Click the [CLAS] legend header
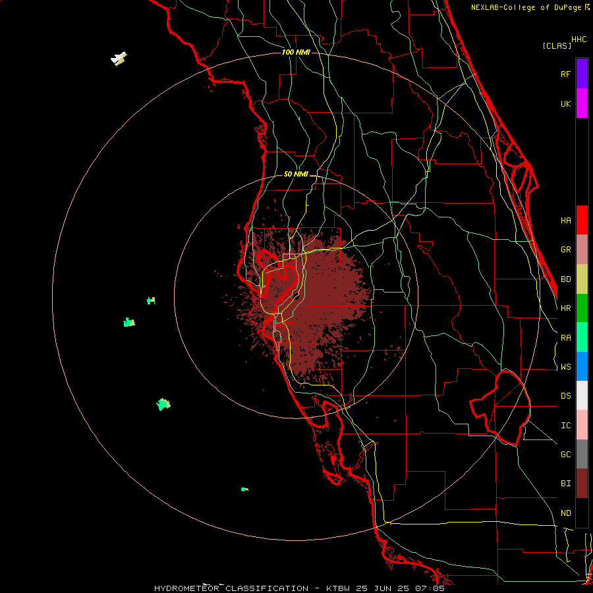Screen dimensions: 593x593 coord(557,46)
